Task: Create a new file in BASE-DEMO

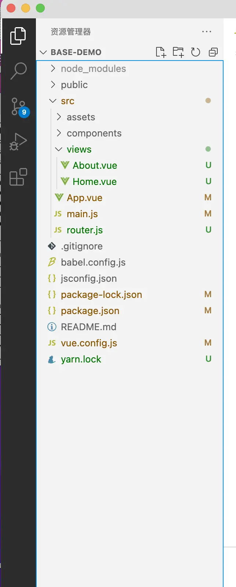Action: [161, 52]
